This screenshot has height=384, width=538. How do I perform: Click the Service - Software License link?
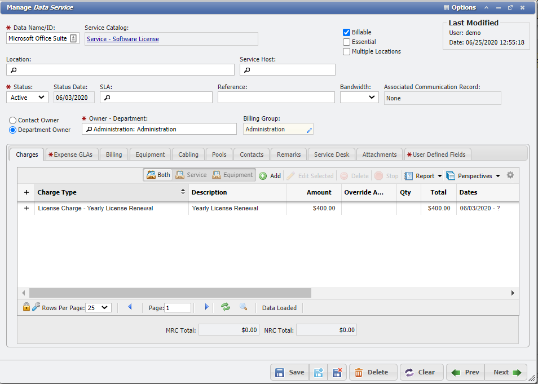point(125,39)
